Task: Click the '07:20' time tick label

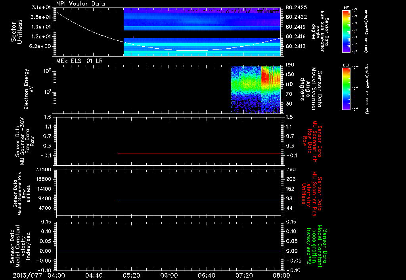Action: tap(244, 275)
